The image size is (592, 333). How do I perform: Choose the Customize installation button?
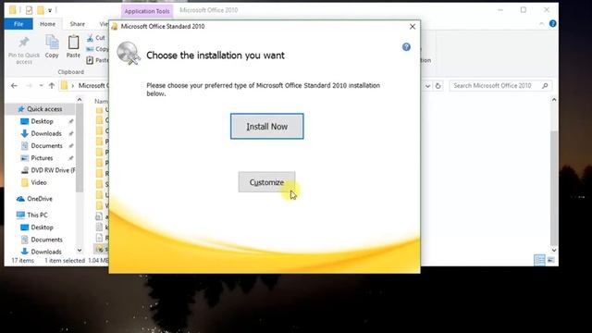click(266, 182)
